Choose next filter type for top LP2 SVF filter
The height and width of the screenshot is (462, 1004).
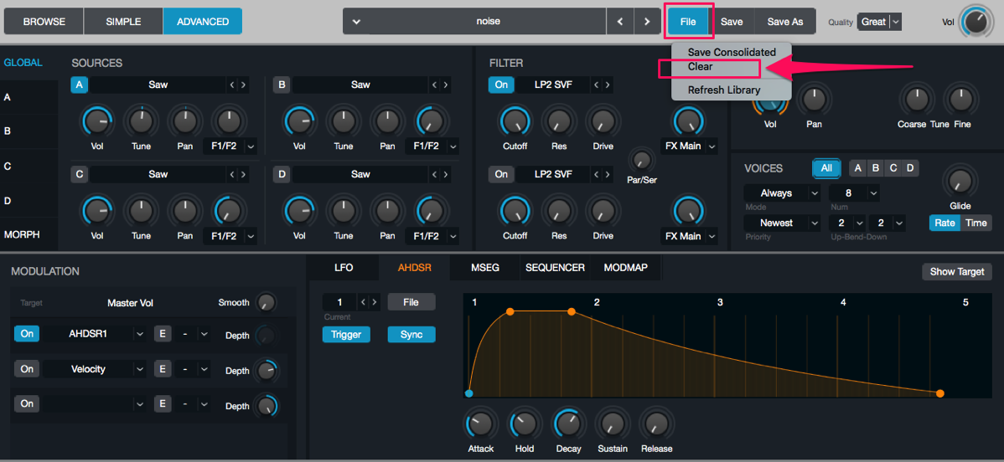[x=607, y=85]
